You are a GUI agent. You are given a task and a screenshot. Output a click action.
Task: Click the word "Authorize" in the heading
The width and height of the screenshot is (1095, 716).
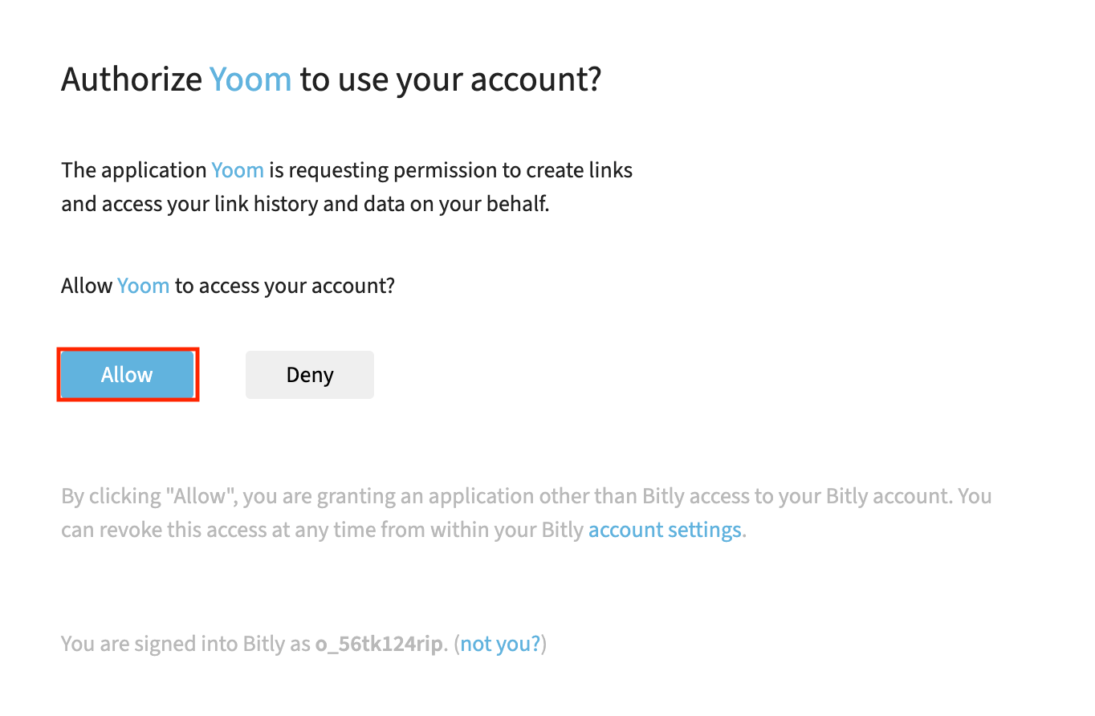click(132, 79)
